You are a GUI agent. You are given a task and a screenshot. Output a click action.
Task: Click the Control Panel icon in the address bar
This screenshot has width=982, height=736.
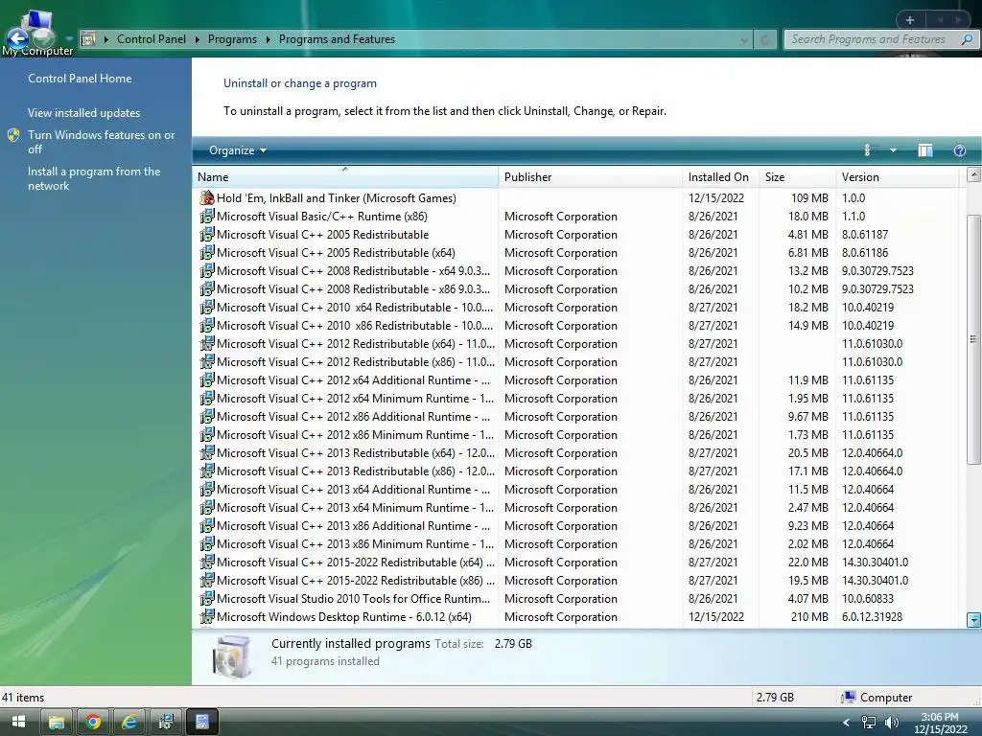coord(89,39)
